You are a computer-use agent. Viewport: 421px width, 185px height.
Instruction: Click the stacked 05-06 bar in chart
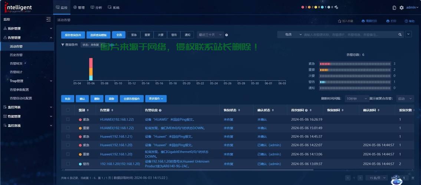[x=91, y=69]
